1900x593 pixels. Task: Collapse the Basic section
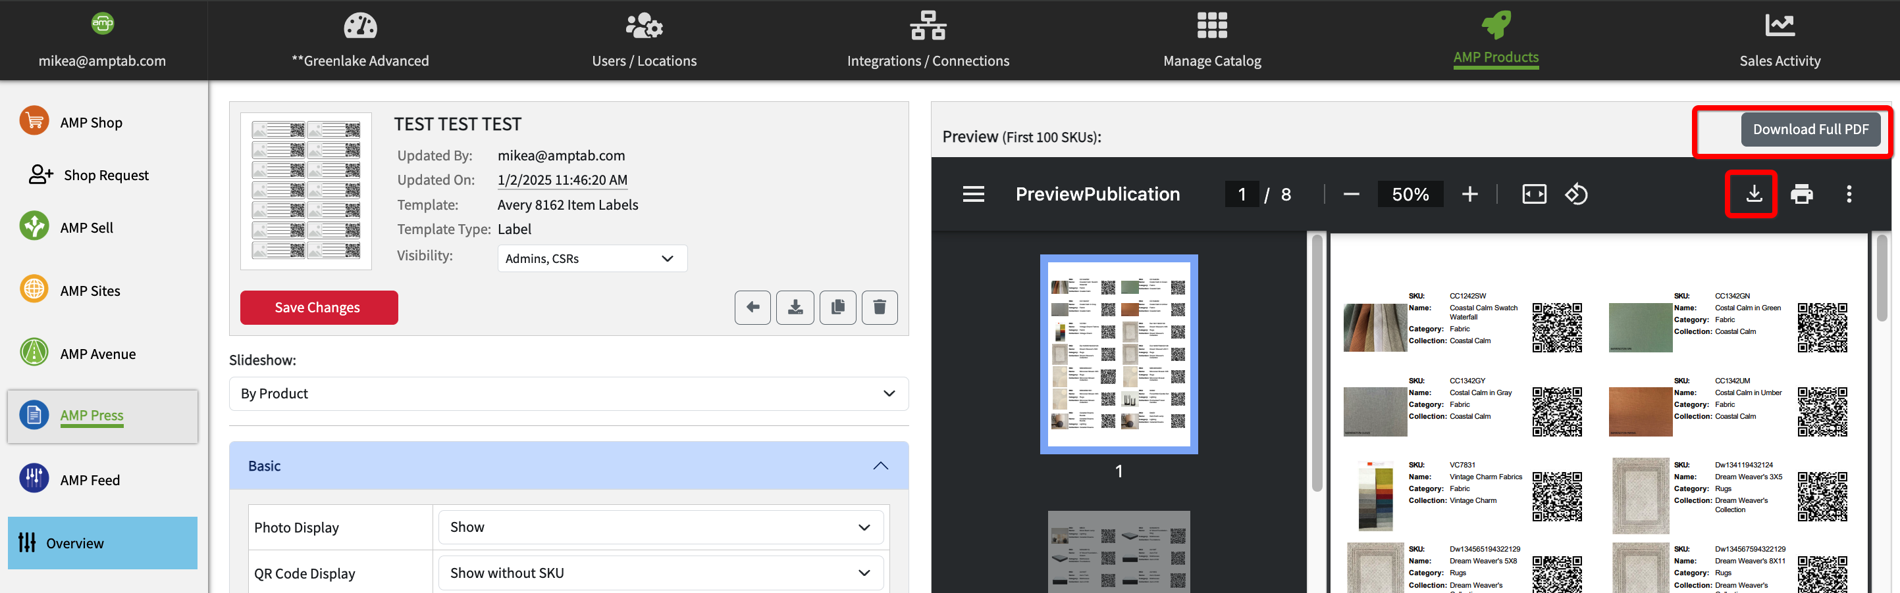(x=569, y=465)
